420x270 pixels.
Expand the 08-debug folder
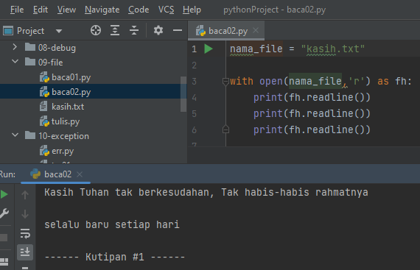[x=15, y=47]
